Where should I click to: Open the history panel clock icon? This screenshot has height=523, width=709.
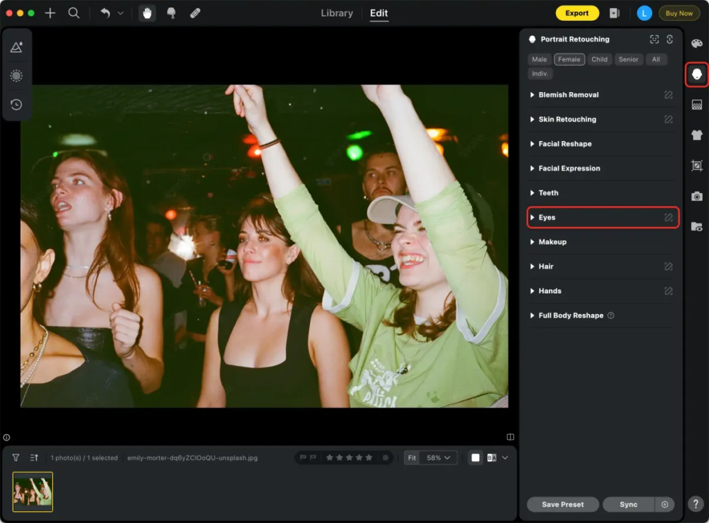(17, 104)
